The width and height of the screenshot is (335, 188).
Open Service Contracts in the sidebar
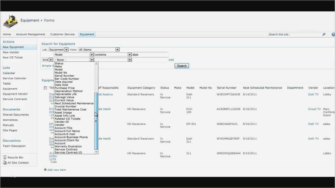click(x=15, y=99)
